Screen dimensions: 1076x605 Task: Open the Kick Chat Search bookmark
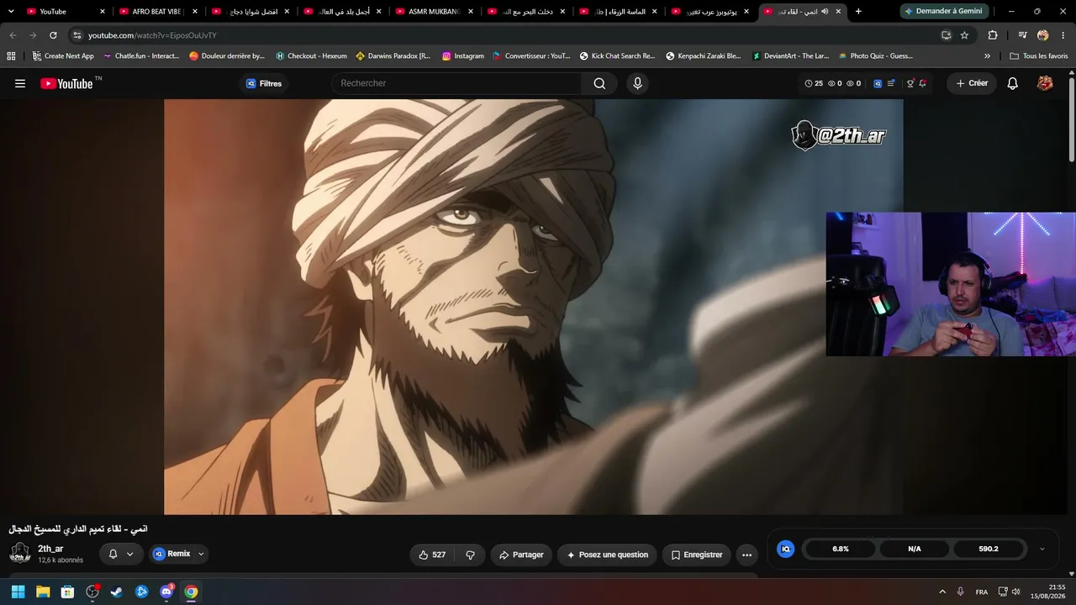pos(617,56)
